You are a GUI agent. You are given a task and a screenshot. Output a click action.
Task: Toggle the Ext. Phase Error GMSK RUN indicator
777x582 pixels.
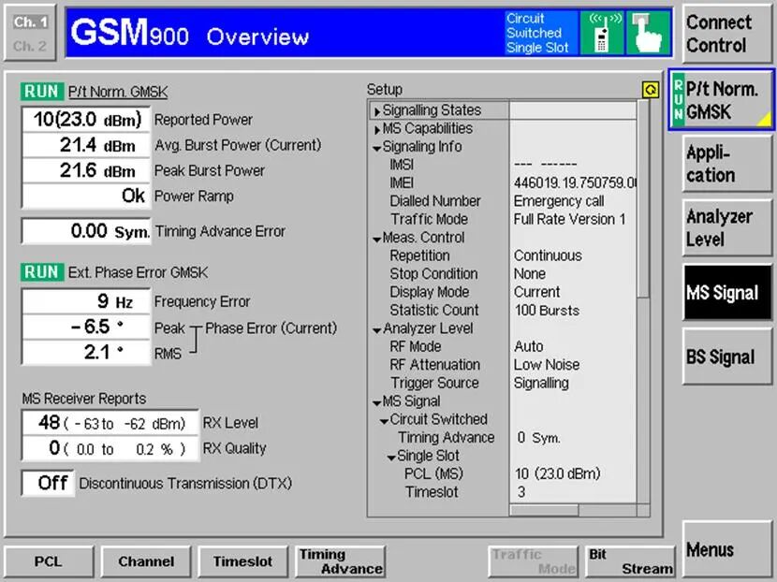coord(42,272)
